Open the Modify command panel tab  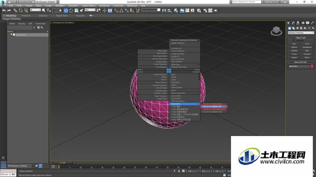pos(293,23)
